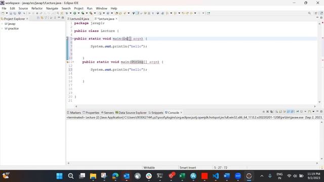The width and height of the screenshot is (324, 182).
Task: Open the File menu
Action: (x=4, y=9)
